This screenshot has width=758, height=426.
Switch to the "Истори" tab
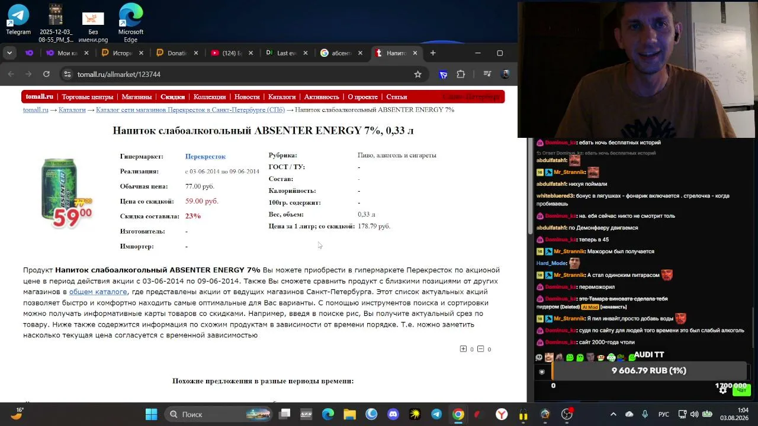pyautogui.click(x=121, y=53)
